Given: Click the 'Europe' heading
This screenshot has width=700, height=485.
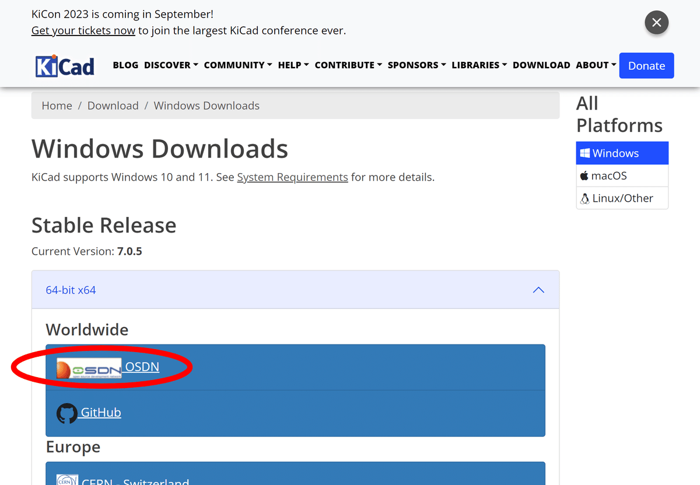Looking at the screenshot, I should 73,447.
